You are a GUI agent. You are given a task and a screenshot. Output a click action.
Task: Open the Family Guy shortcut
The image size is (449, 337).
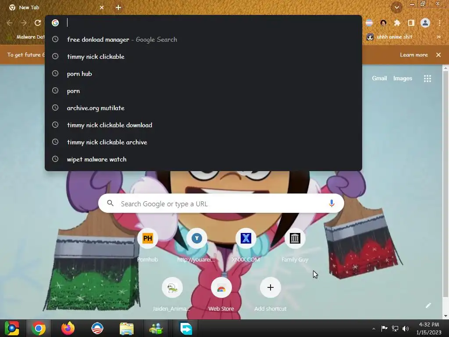point(295,246)
